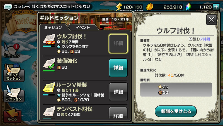Tap the reward box showing 35 and 30
This screenshot has width=223, height=126.
(x=176, y=90)
